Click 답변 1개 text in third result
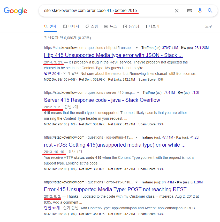The height and width of the screenshot is (222, 220). (75, 152)
